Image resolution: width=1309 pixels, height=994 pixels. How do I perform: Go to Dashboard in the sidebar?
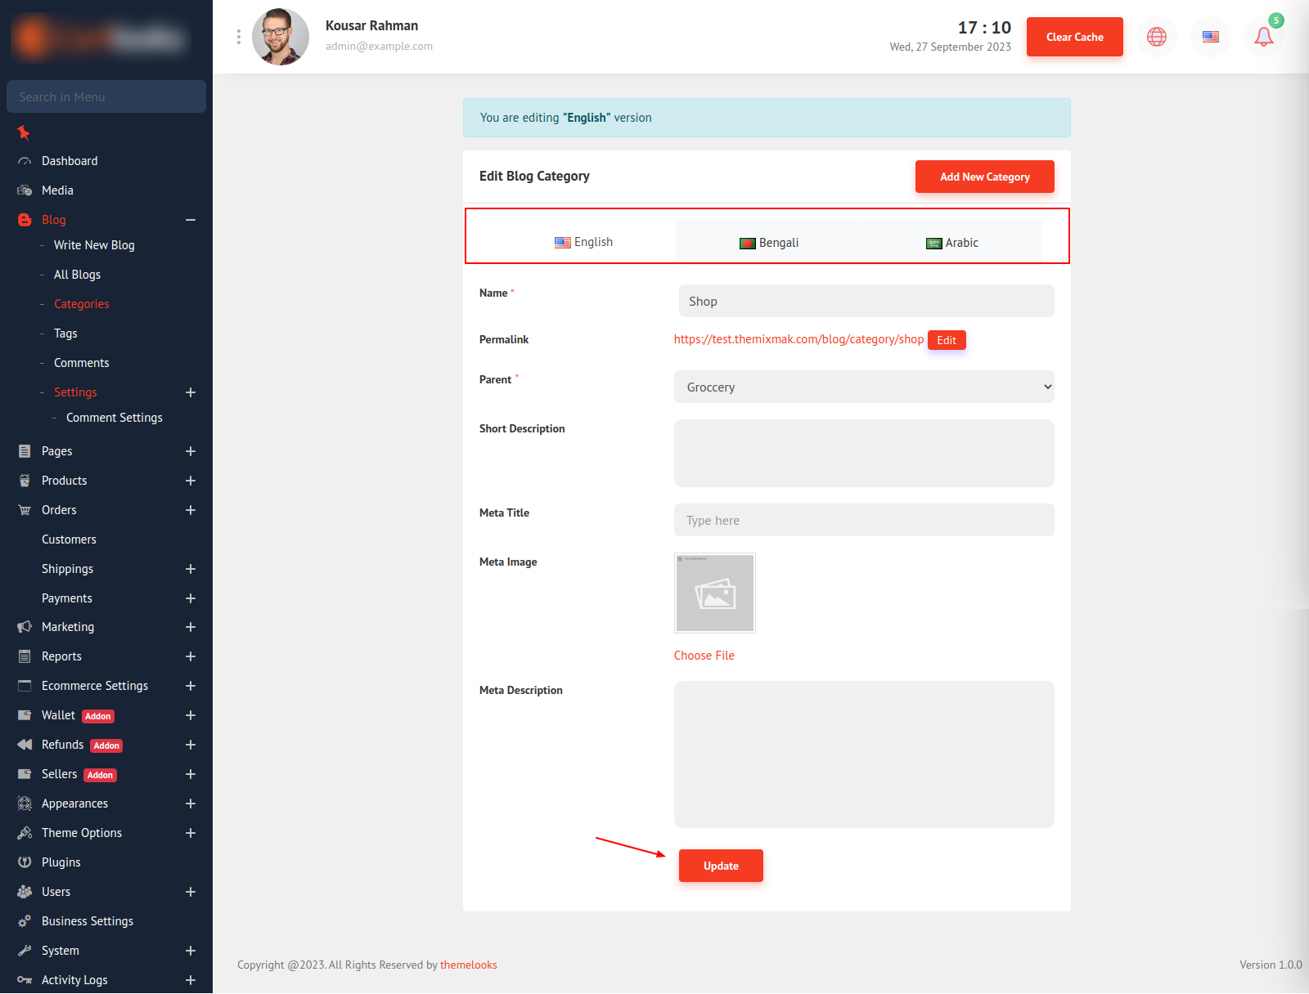pos(70,161)
